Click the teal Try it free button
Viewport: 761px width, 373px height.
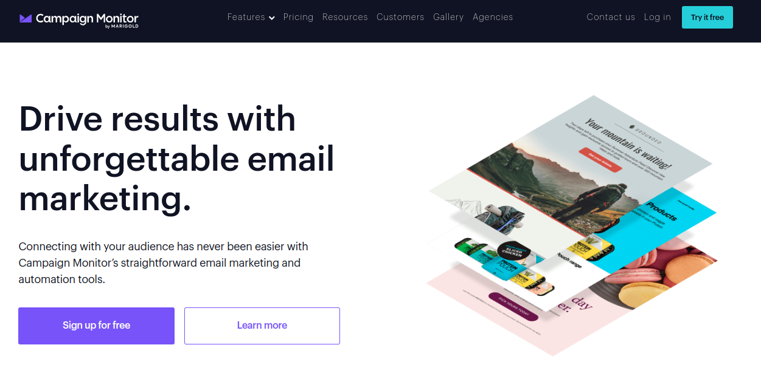coord(707,18)
